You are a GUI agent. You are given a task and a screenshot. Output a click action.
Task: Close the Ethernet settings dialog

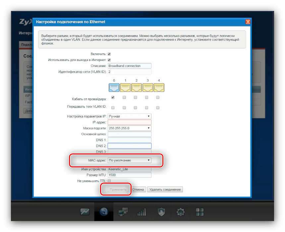point(248,22)
